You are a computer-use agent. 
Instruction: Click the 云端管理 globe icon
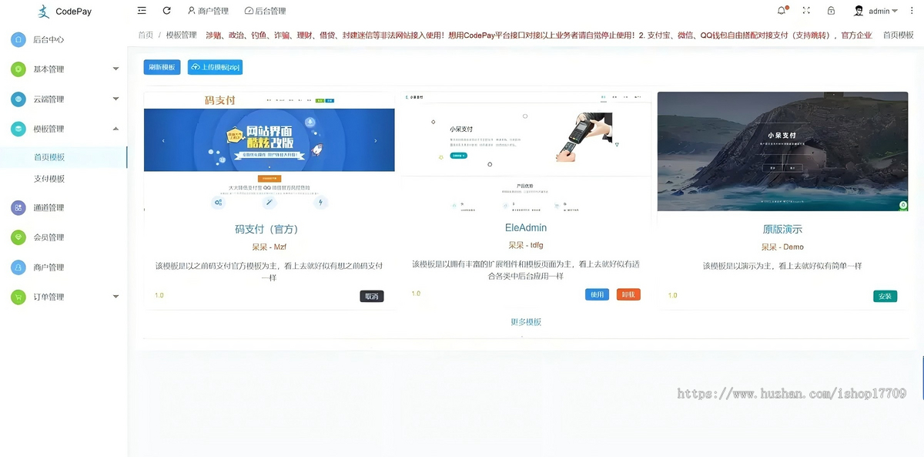click(18, 99)
